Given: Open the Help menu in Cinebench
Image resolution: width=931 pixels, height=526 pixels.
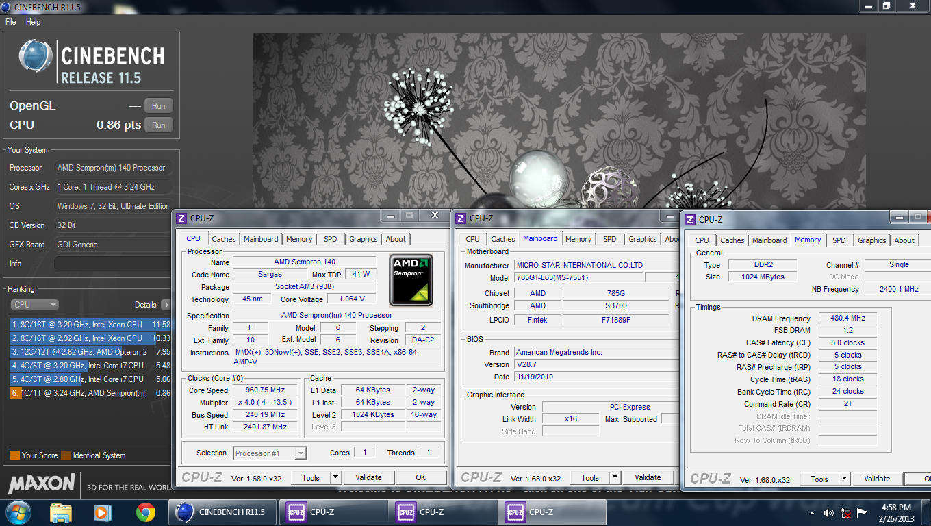Looking at the screenshot, I should (x=34, y=22).
